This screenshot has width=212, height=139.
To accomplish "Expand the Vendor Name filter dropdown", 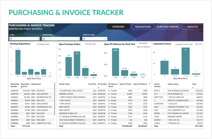I will (95, 39).
